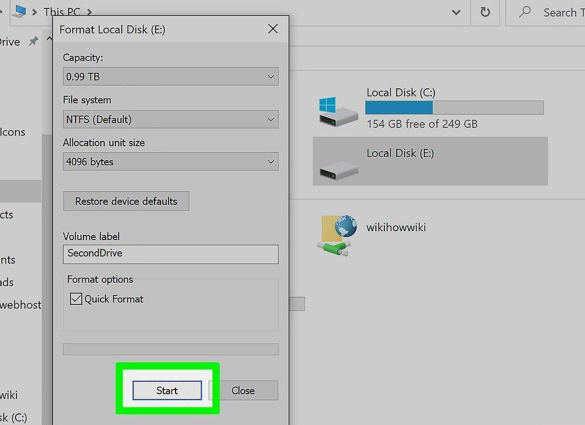Expand Allocation unit size dropdown 4096 bytes
Screen dimensions: 585x425
[171, 162]
